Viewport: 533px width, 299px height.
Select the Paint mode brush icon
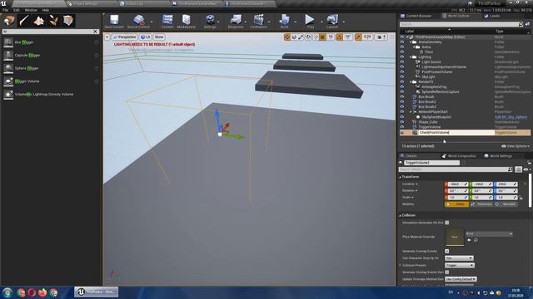point(24,21)
